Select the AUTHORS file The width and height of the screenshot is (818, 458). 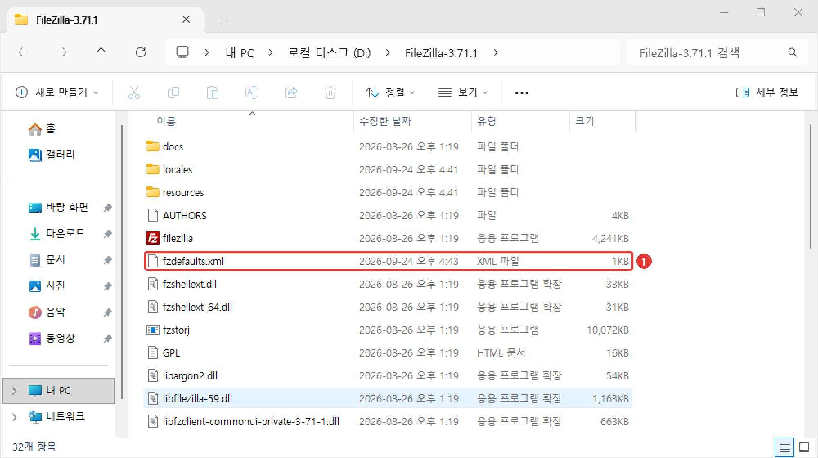(x=388, y=215)
